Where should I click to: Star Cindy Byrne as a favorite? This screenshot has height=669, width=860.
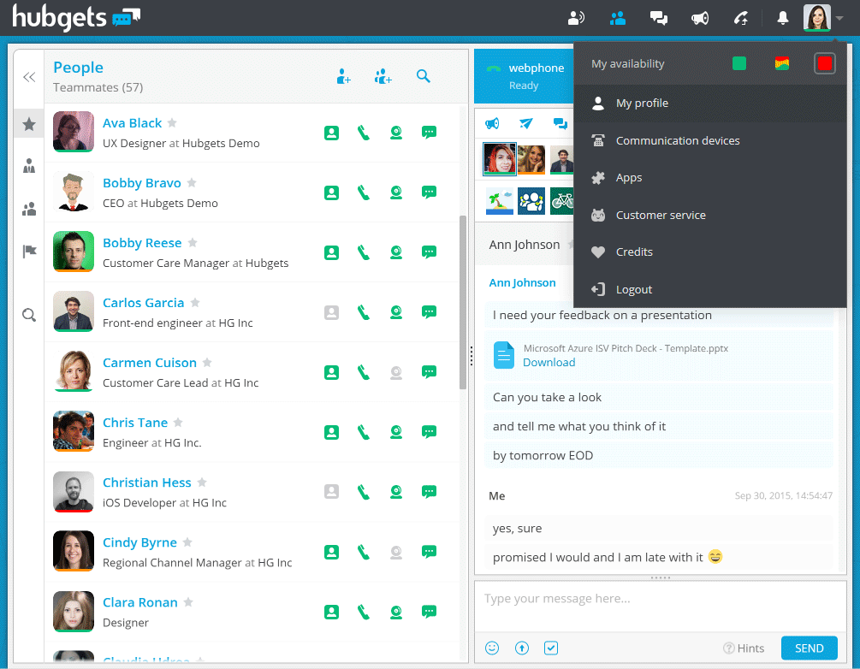pyautogui.click(x=187, y=542)
